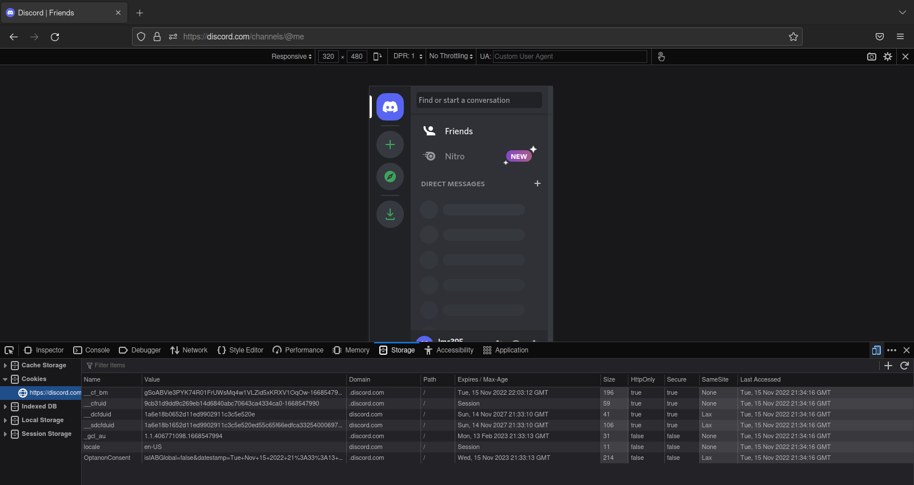Activate the element picker icon in devtools
This screenshot has width=914, height=485.
pos(9,350)
